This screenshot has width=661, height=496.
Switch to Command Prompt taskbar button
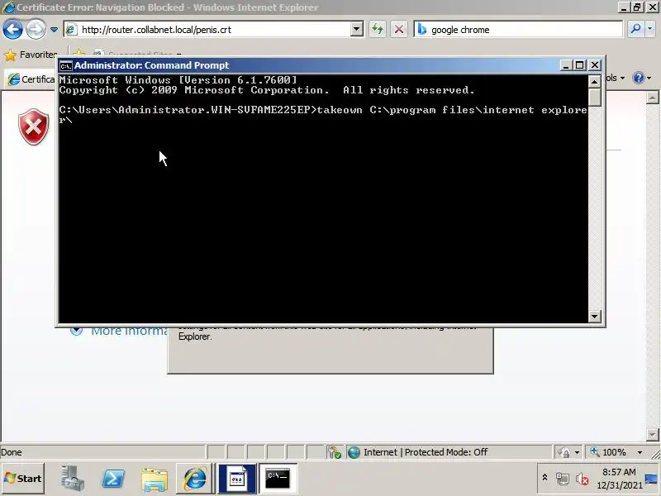pos(278,479)
